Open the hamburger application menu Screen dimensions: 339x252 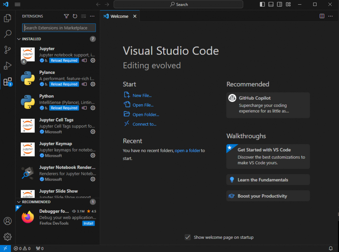click(x=18, y=4)
